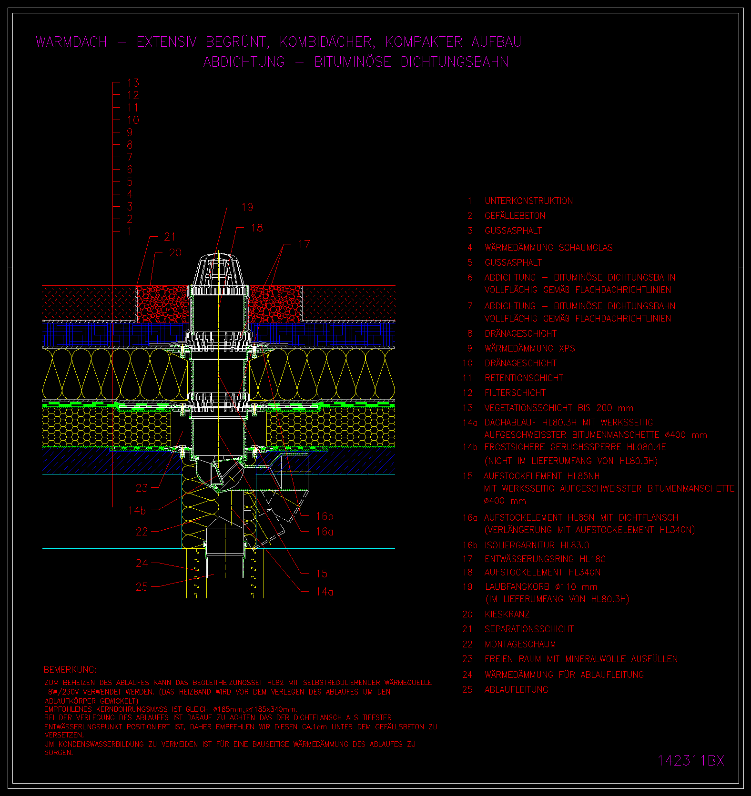This screenshot has height=796, width=751.
Task: Select legend entry 'WÄRMEDÄMMUNG XPS'
Action: click(529, 349)
